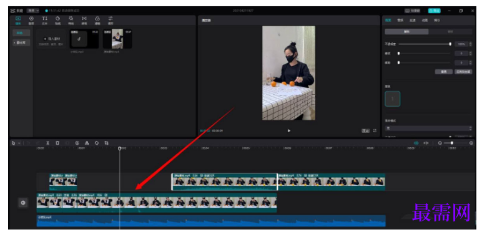The height and width of the screenshot is (232, 482).
Task: Open the Media tab in top toolbar
Action: tap(18, 20)
